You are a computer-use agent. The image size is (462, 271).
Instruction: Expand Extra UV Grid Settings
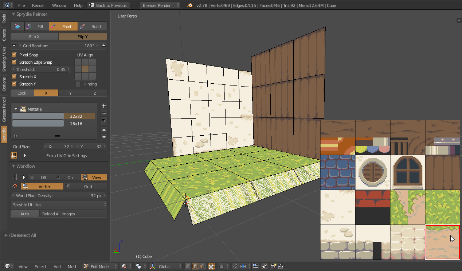pos(25,155)
